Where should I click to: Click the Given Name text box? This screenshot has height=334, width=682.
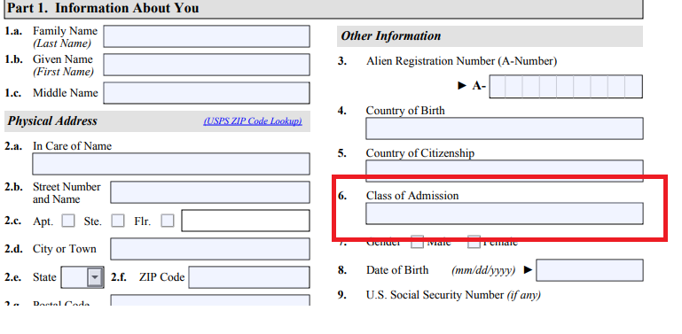click(x=207, y=65)
